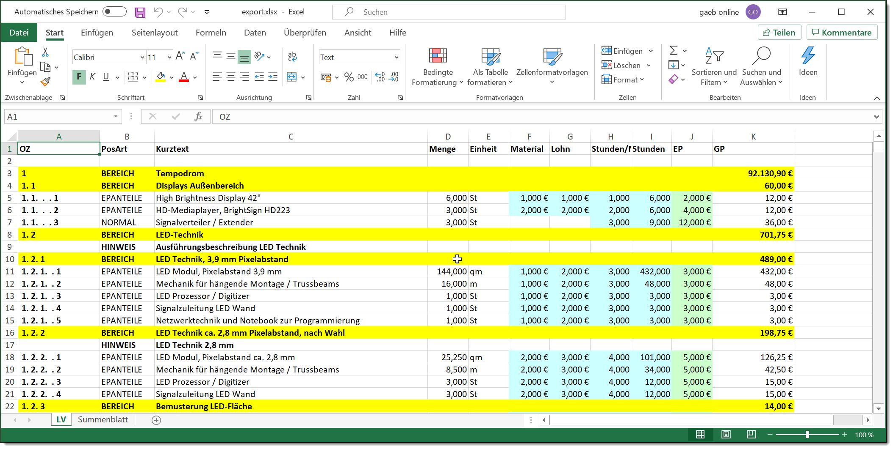Open the Text number format dropdown
Image resolution: width=893 pixels, height=449 pixels.
click(397, 57)
